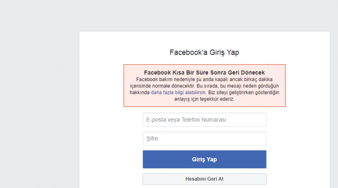Viewport: 338px width, 188px height.
Task: Click the blue Giriş Yap button
Action: pyautogui.click(x=204, y=159)
